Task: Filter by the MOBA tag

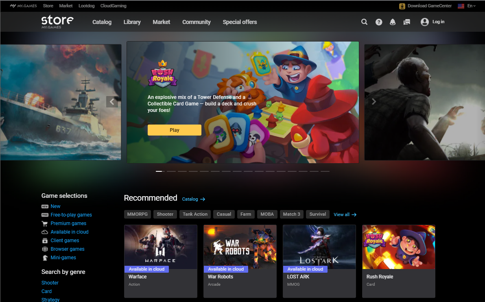Action: [x=267, y=214]
